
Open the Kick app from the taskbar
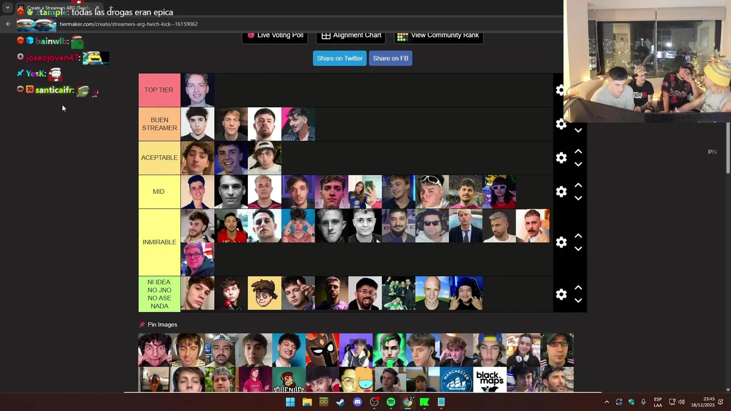point(424,402)
